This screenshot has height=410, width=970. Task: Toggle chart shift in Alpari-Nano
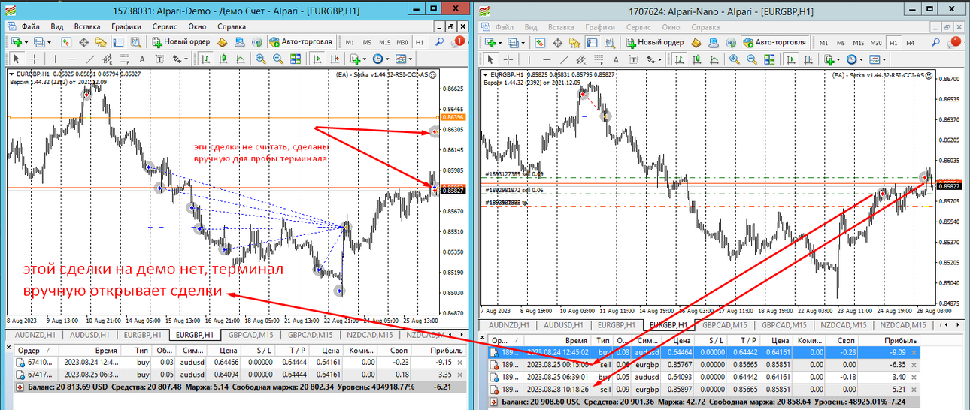(x=808, y=59)
